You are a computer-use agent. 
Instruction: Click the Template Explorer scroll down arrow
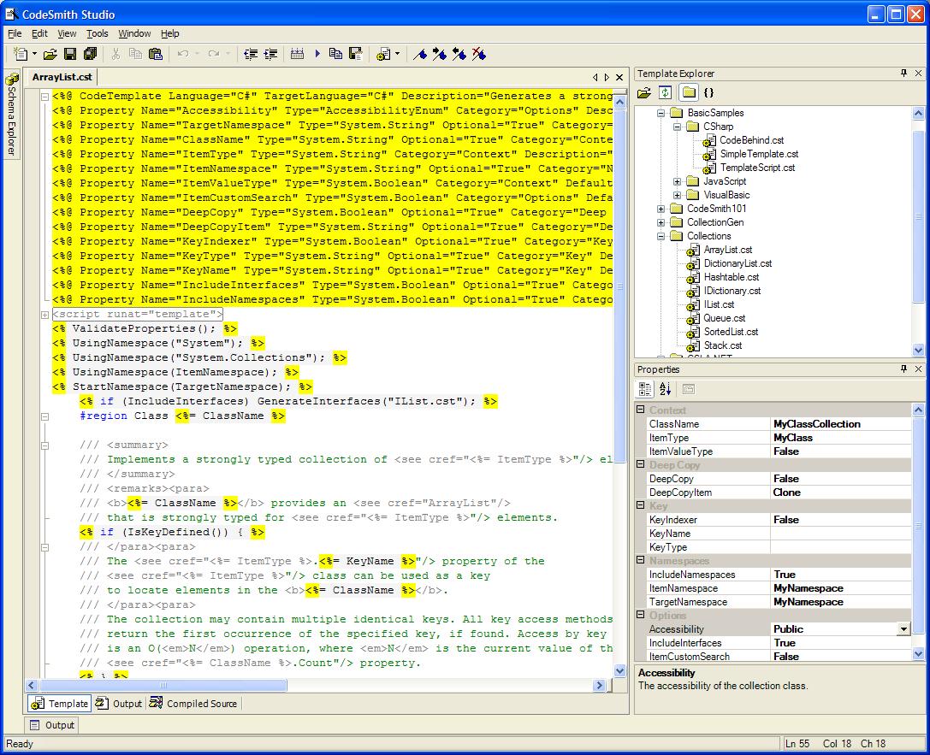[x=918, y=350]
